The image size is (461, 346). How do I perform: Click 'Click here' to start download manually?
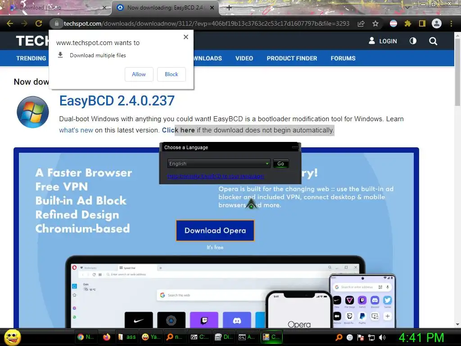tap(178, 130)
